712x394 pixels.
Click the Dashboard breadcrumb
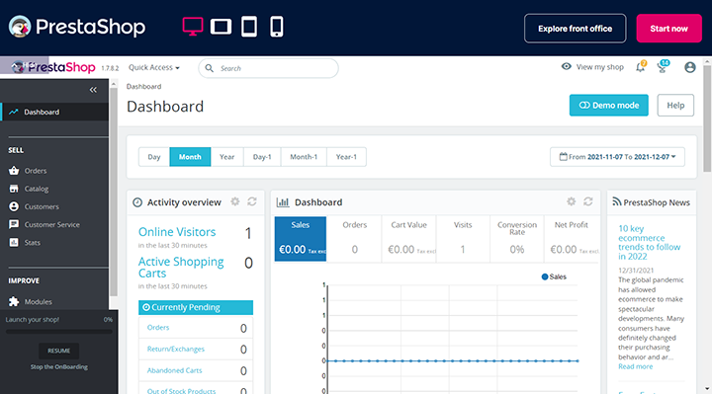[x=143, y=86]
